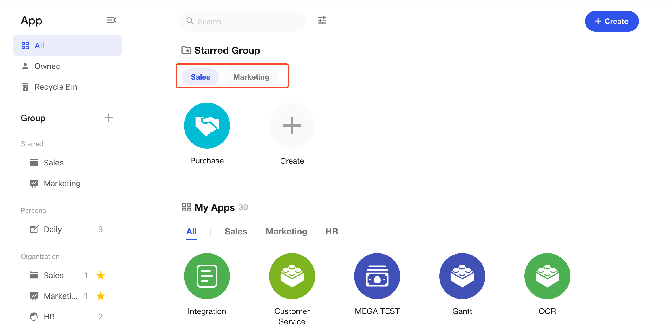This screenshot has height=335, width=671.
Task: Open the Daily personal group
Action: click(x=53, y=229)
